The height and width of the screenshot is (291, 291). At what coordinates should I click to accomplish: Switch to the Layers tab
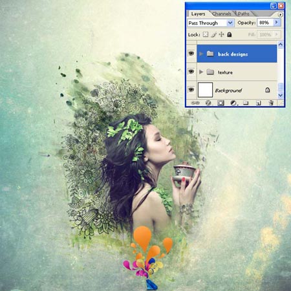pos(198,14)
